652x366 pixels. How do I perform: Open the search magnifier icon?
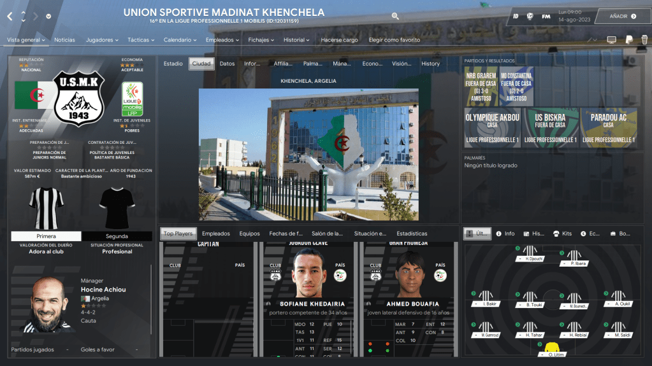[x=395, y=17]
